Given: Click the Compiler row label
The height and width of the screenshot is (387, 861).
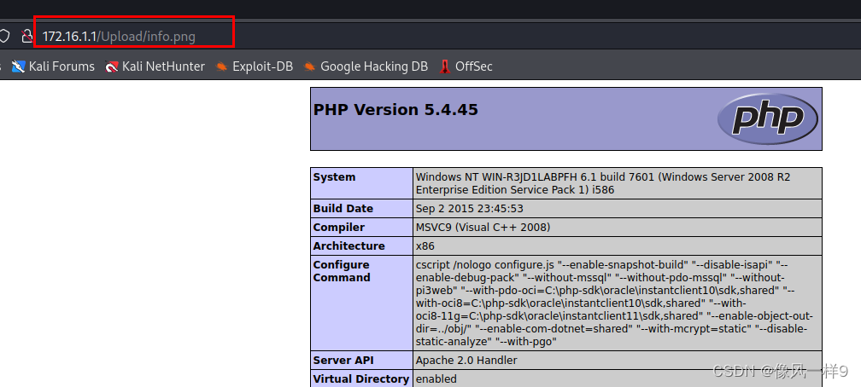Looking at the screenshot, I should pos(339,227).
